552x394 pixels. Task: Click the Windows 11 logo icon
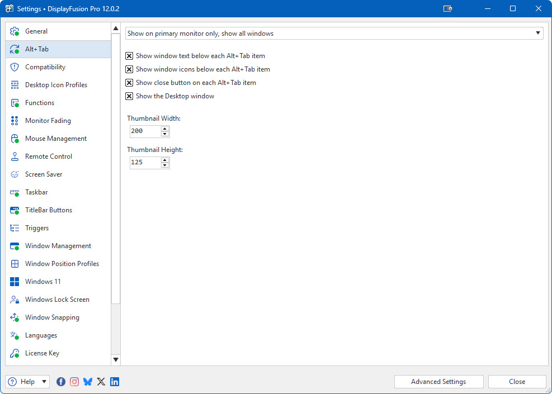(15, 282)
